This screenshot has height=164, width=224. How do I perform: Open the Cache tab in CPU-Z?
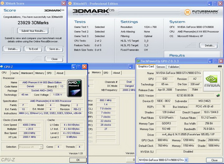[15, 73]
